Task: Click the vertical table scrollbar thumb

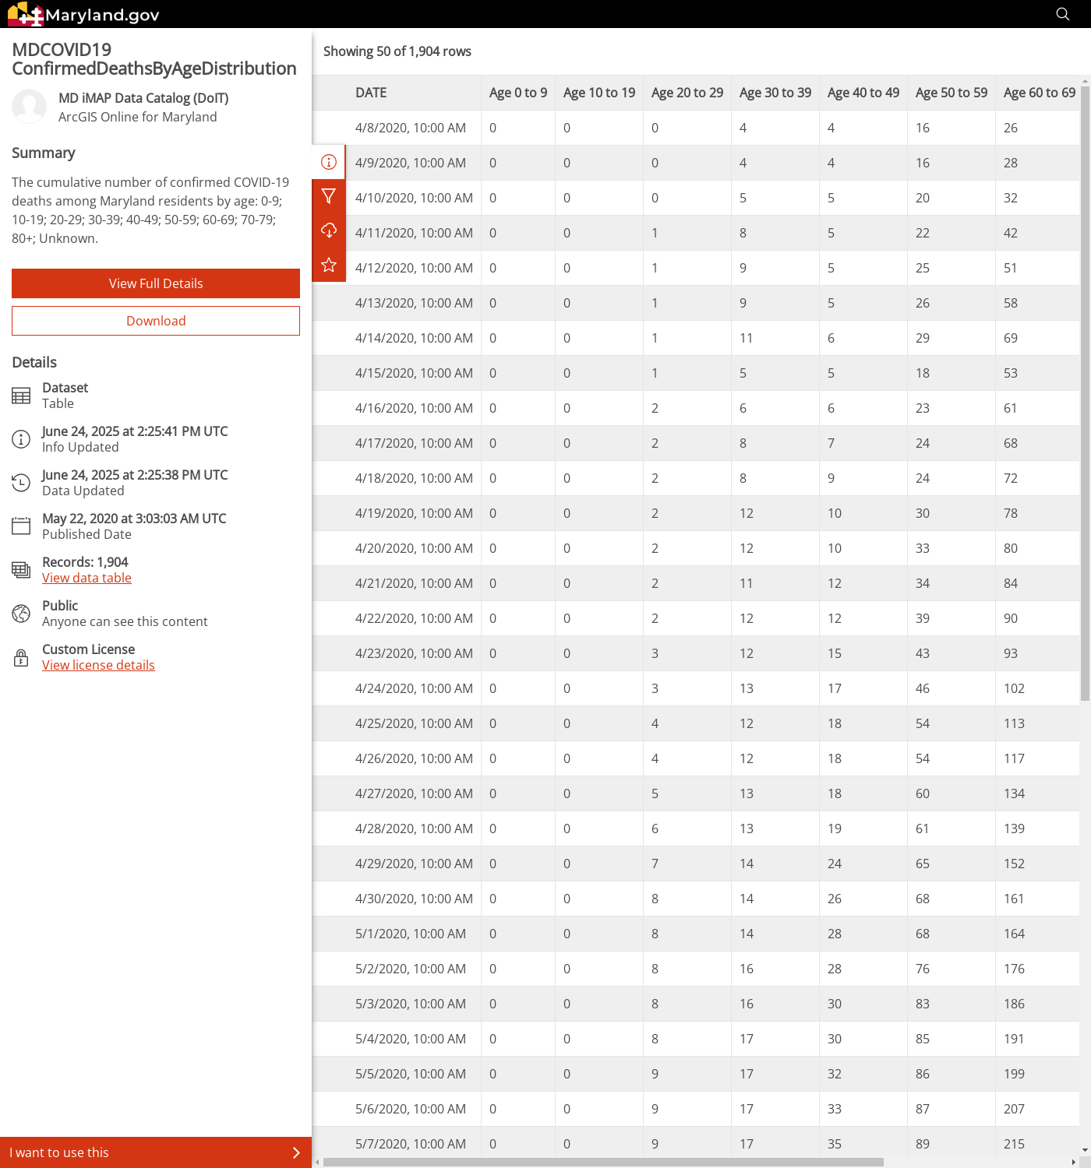Action: (1085, 389)
